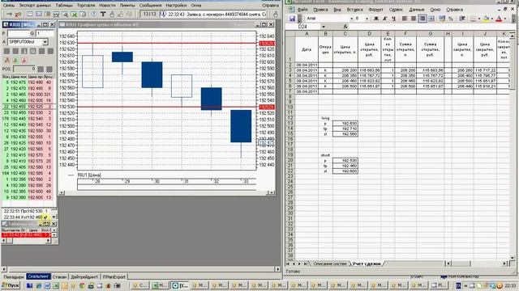
Task: Select the Учет сделок sheet tab
Action: coord(367,264)
